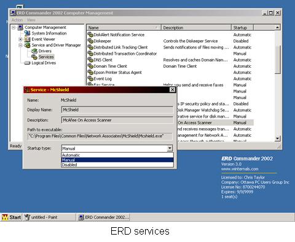Screen dimensions: 295x242
Task: Open the Start menu
Action: tap(12, 217)
